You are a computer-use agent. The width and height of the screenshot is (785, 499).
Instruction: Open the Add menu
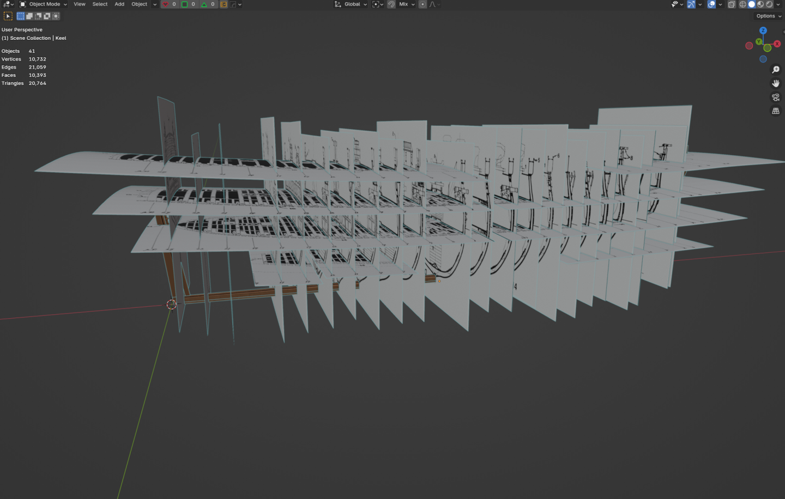pyautogui.click(x=119, y=4)
